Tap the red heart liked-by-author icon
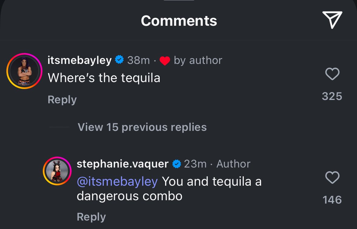The width and height of the screenshot is (357, 229). pos(165,61)
